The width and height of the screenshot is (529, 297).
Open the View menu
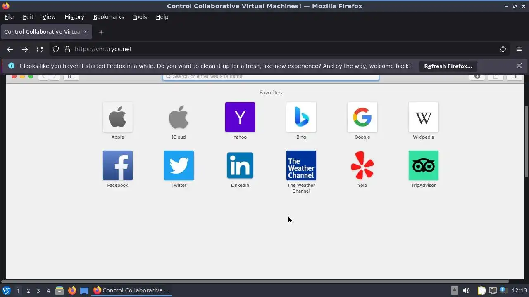pyautogui.click(x=49, y=17)
